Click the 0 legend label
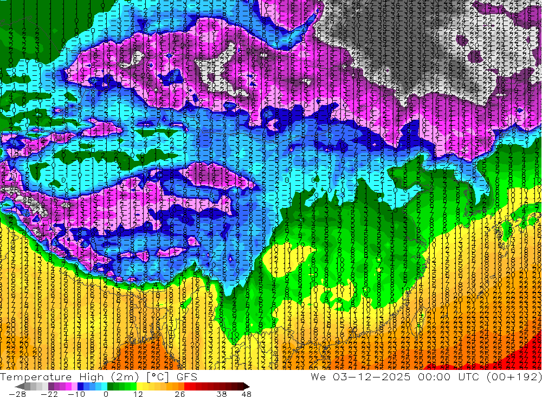 click(106, 394)
